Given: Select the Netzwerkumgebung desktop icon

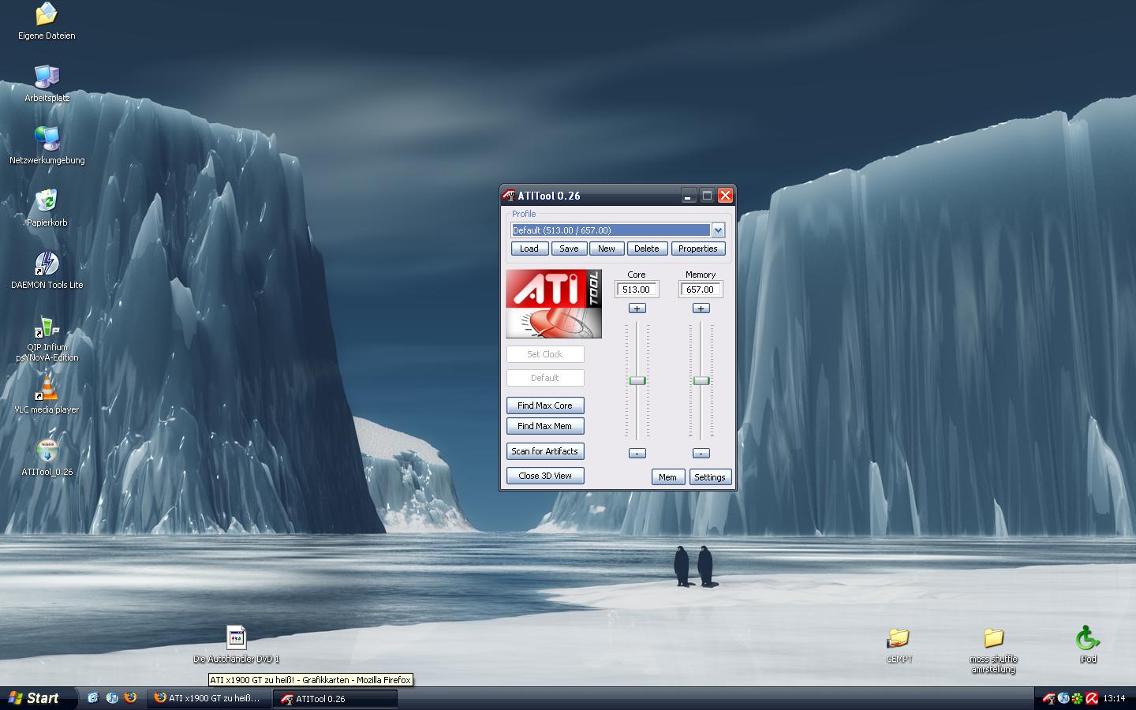Looking at the screenshot, I should point(47,145).
